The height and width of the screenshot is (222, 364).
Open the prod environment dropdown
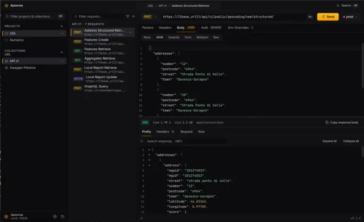(x=350, y=16)
